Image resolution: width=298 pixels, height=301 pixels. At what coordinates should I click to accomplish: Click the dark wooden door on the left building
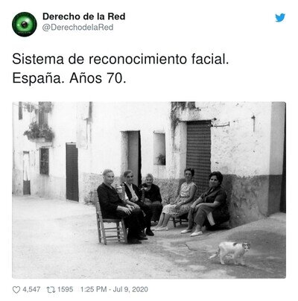pyautogui.click(x=72, y=172)
